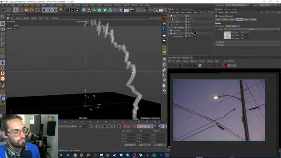281x158 pixels.
Task: Click the Blur Scale value field
Action: click(x=244, y=38)
